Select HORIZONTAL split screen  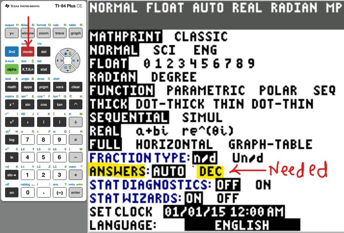click(175, 145)
